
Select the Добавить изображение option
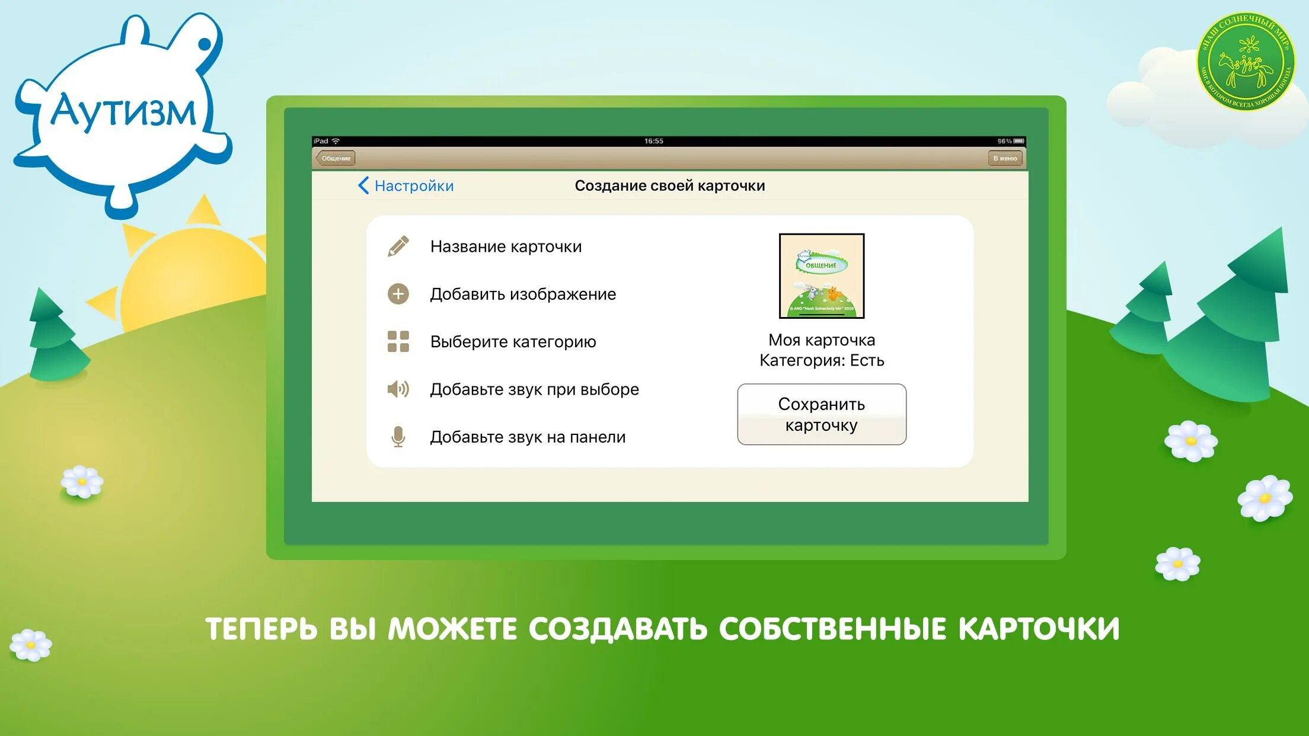pos(523,294)
